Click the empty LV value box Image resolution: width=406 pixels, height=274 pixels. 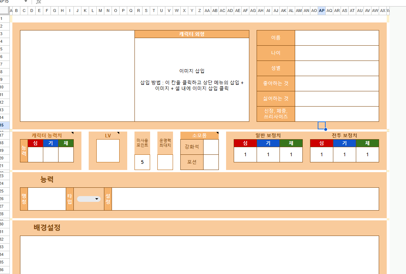coord(108,151)
